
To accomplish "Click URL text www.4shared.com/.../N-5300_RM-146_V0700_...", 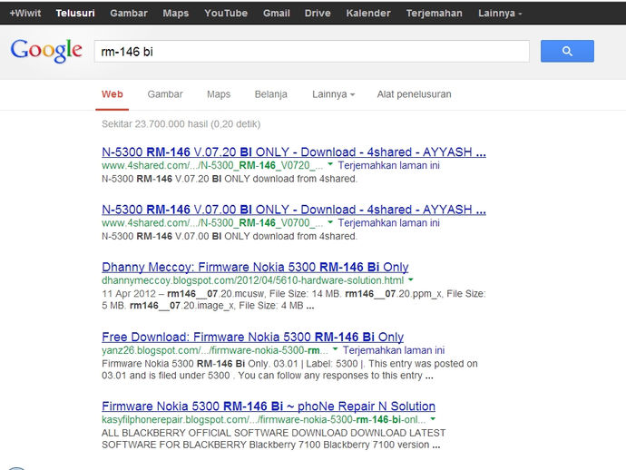I will tap(212, 223).
